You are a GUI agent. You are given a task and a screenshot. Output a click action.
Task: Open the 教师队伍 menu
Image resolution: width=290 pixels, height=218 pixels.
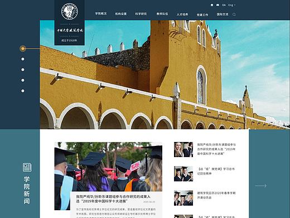pos(162,14)
